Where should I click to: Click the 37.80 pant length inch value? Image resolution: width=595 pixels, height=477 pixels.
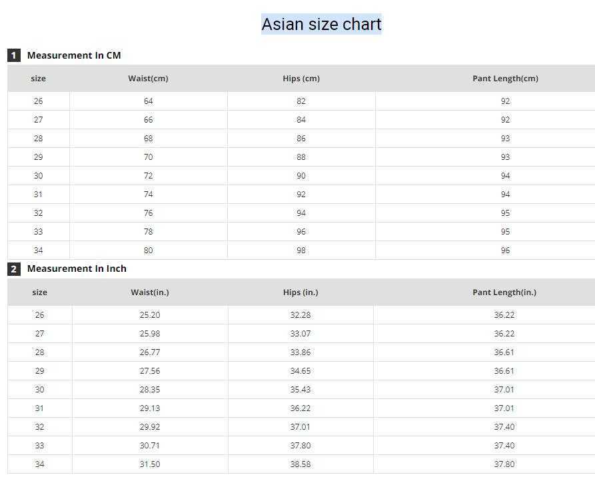pos(504,464)
